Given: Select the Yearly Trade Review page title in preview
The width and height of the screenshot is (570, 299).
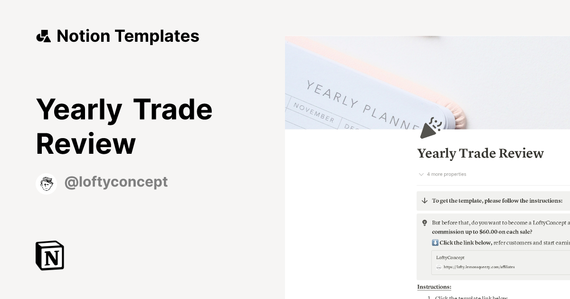Looking at the screenshot, I should point(480,153).
